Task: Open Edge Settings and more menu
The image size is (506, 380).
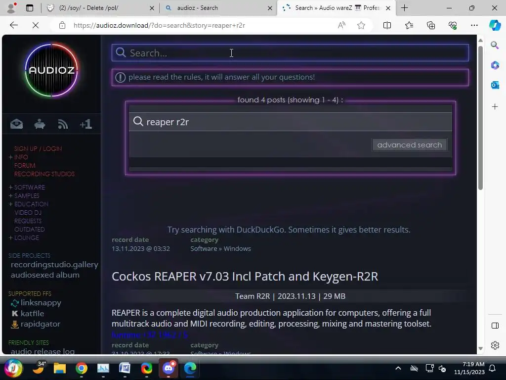Action: [474, 25]
